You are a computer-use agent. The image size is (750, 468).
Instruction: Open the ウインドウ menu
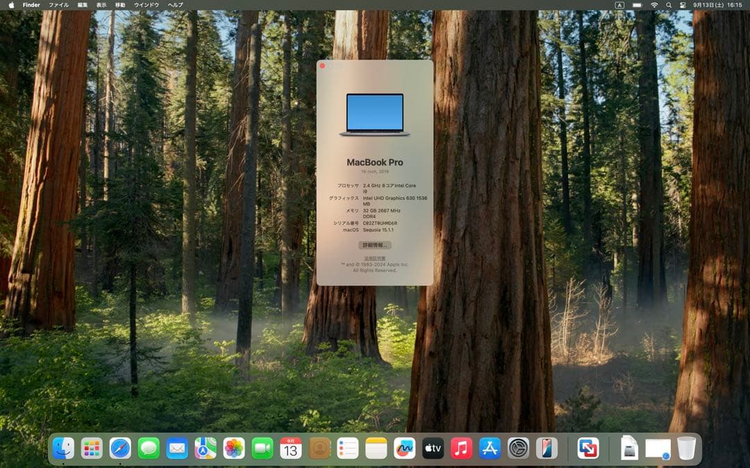point(146,5)
